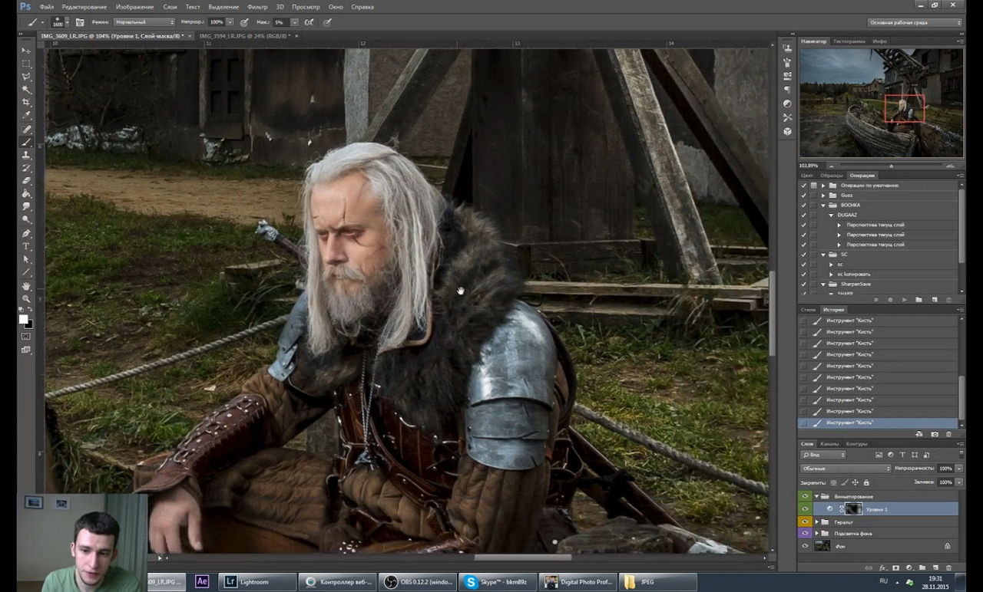Expand the Подсветка фона layer group
This screenshot has width=983, height=592.
click(x=816, y=533)
